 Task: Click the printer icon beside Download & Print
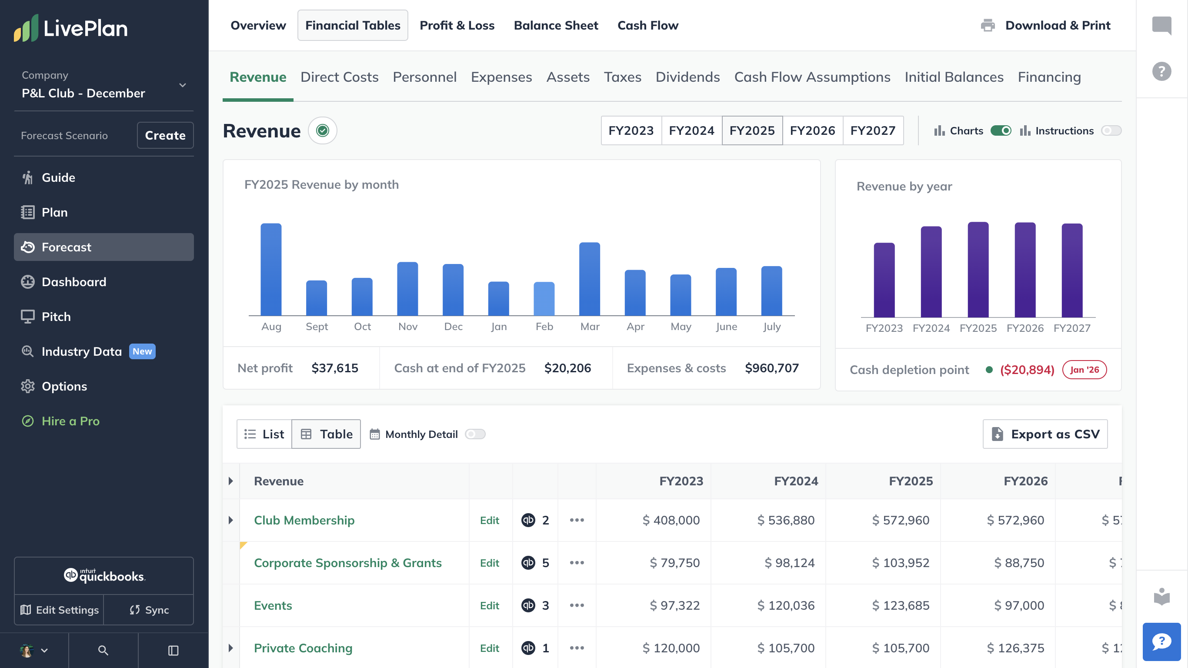pyautogui.click(x=988, y=25)
